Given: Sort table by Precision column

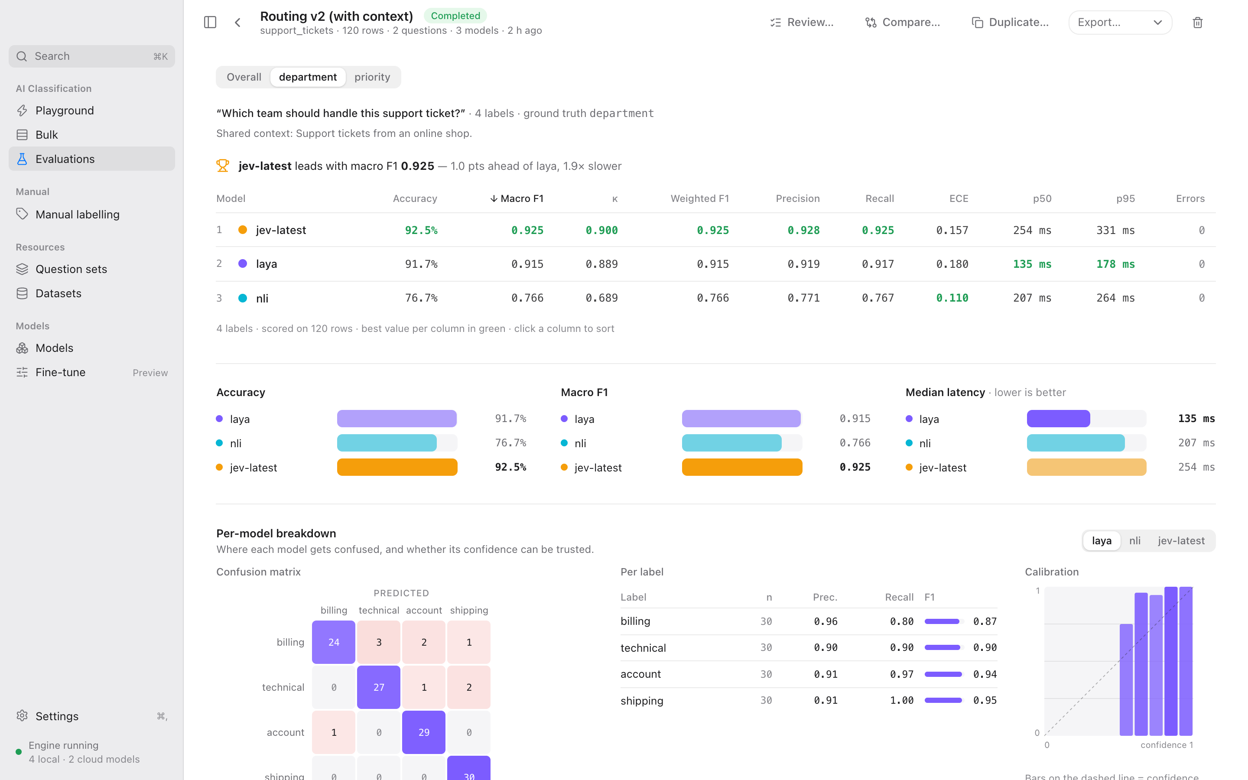Looking at the screenshot, I should (797, 198).
